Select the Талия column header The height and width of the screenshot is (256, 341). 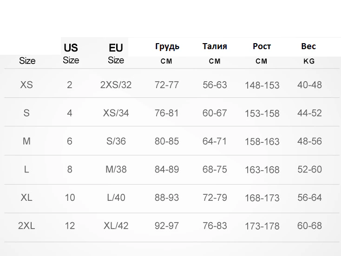[x=215, y=53]
